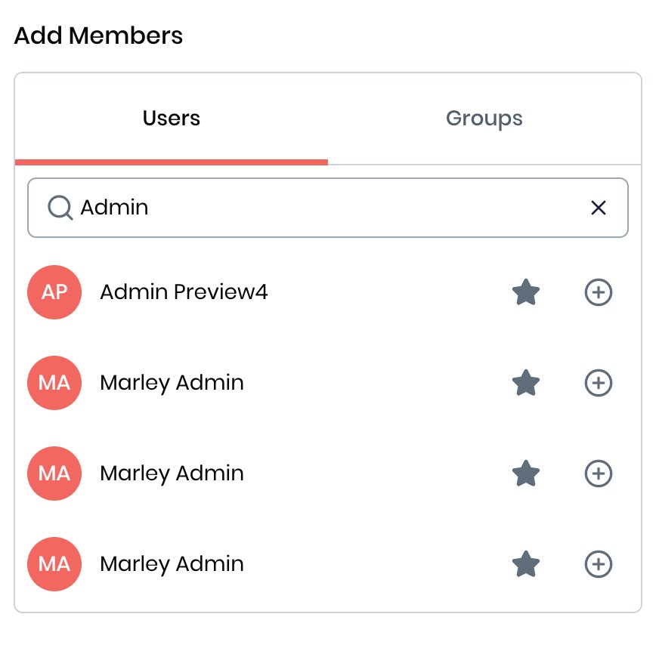This screenshot has width=656, height=648.
Task: Add the middle Marley Admin member
Action: pyautogui.click(x=599, y=474)
